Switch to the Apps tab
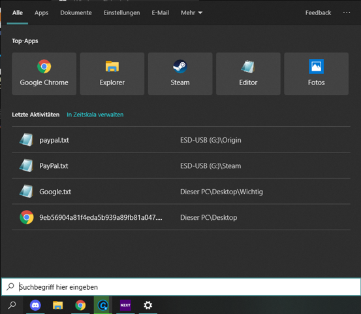The height and width of the screenshot is (314, 361). [41, 12]
